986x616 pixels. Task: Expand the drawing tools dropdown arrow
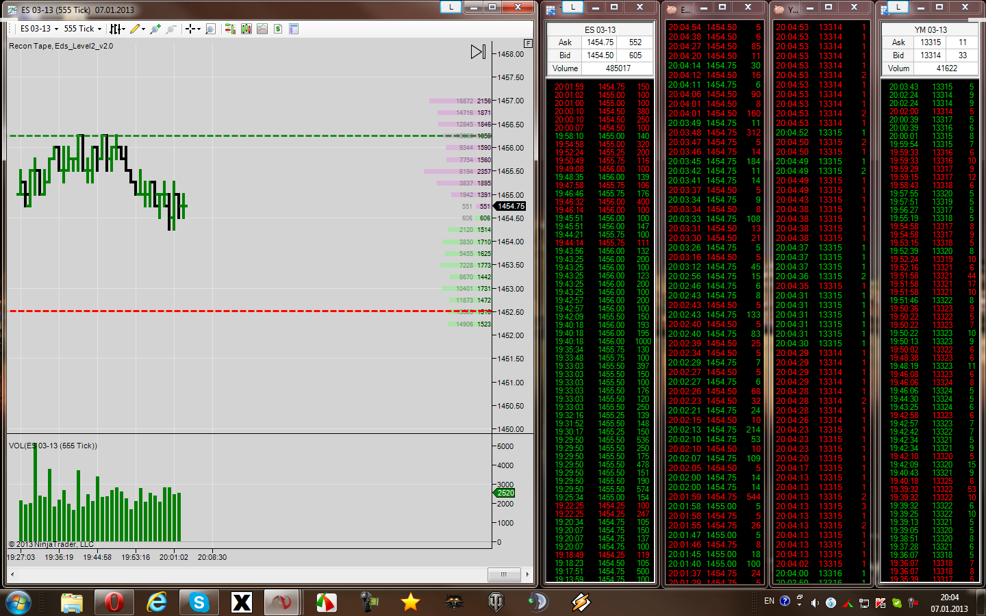(143, 29)
